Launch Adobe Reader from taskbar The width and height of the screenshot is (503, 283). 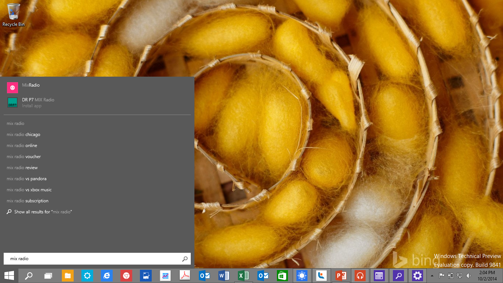click(185, 276)
